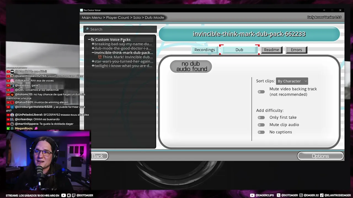Click the Instagram icon beside @DAGER.32
Viewport: 353px width, 198px height.
[x=301, y=195]
